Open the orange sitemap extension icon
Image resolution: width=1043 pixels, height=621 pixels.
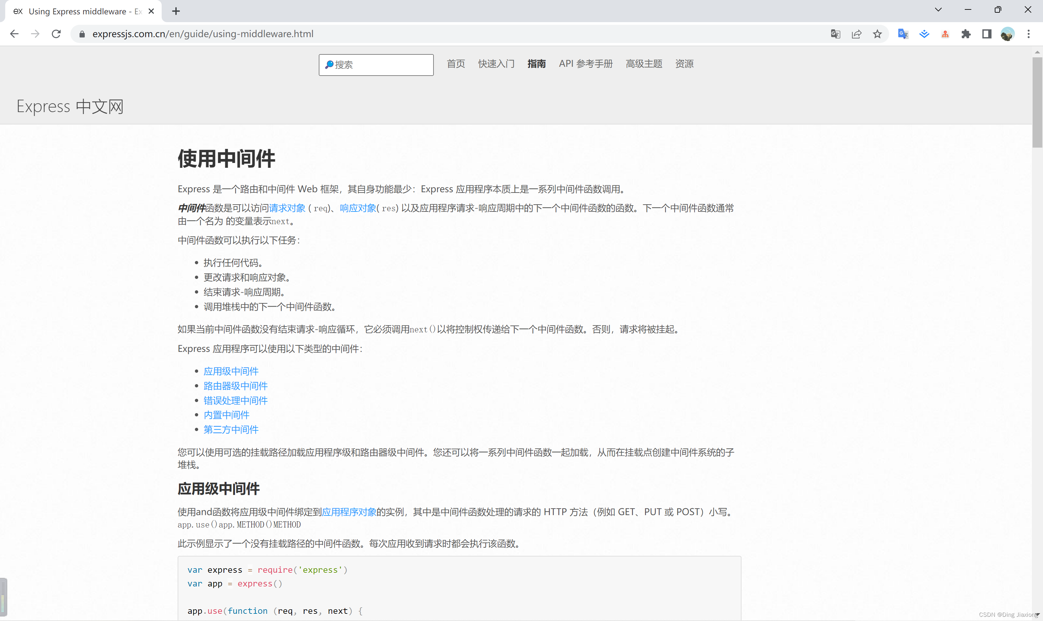point(945,34)
